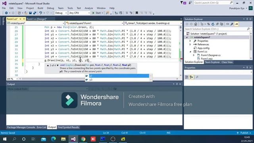Click the notifications flag icon
Viewport: 254px width, 143px height.
[183, 3]
